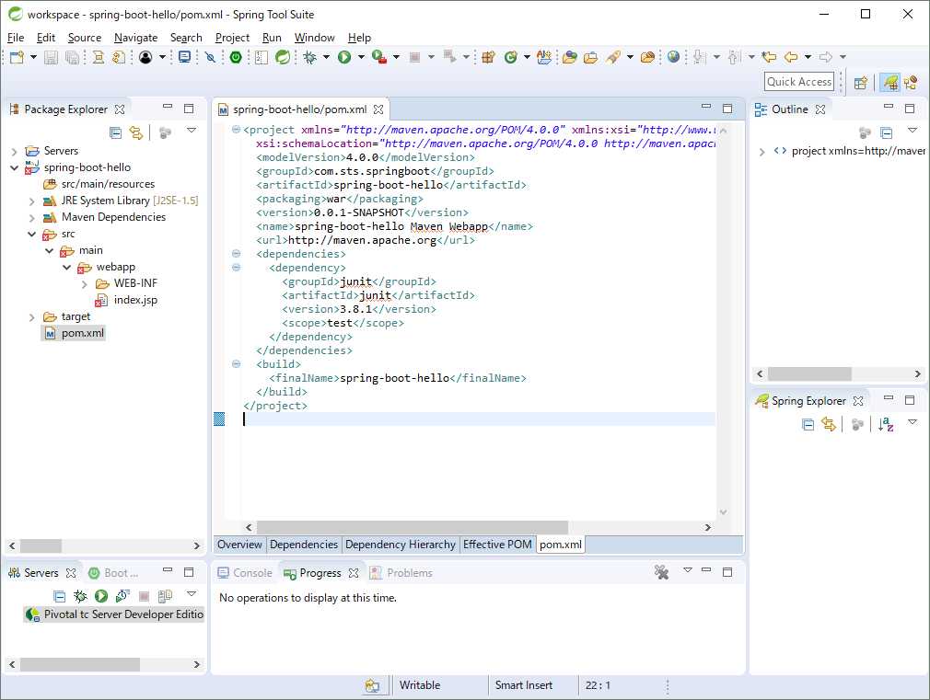Toggle Link with Editor in Package Explorer
The height and width of the screenshot is (700, 930).
(x=136, y=132)
